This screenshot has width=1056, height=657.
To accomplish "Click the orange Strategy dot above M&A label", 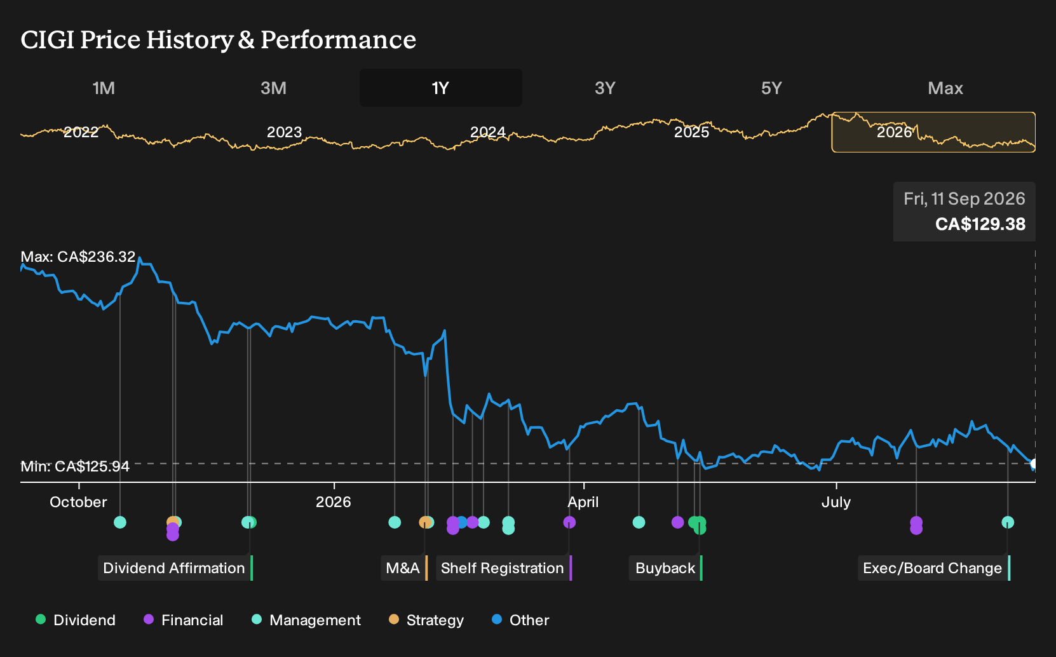I will click(x=425, y=522).
